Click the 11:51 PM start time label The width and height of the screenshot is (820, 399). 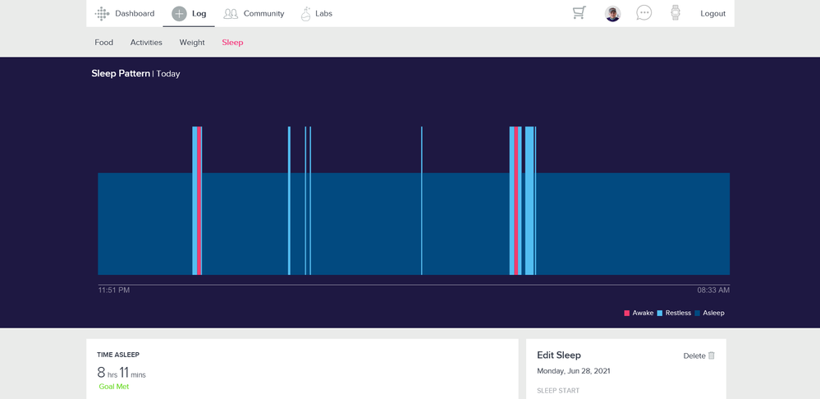pos(114,290)
